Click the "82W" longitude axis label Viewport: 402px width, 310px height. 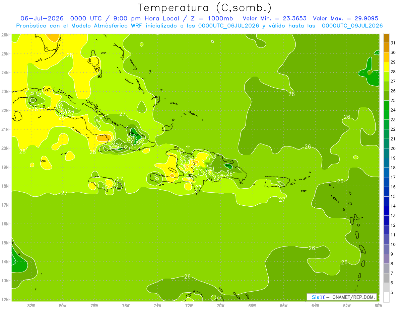click(31, 305)
